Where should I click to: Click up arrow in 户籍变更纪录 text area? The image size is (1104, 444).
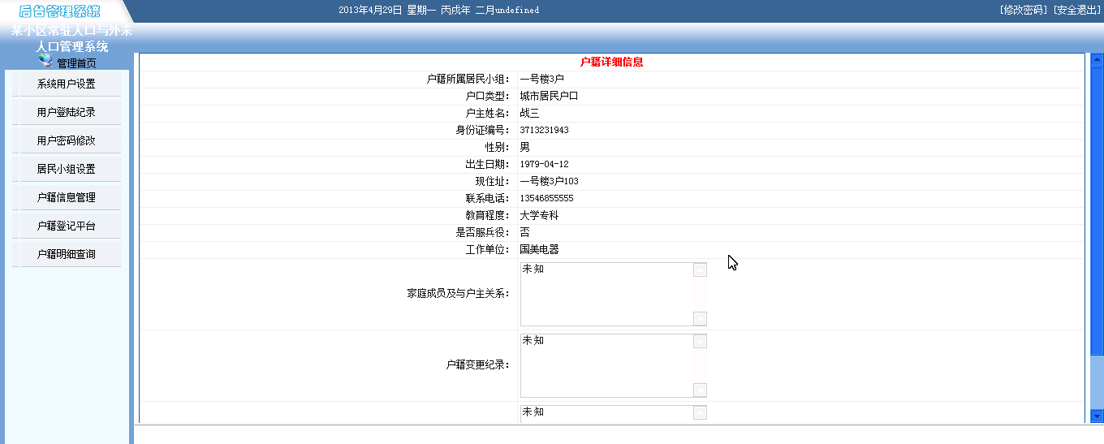coord(700,341)
